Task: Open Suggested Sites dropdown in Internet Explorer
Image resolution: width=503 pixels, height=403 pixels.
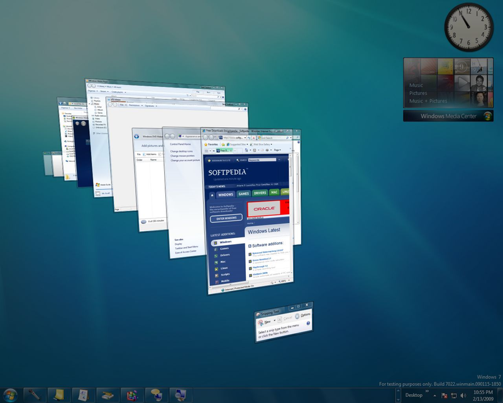Action: pyautogui.click(x=237, y=145)
